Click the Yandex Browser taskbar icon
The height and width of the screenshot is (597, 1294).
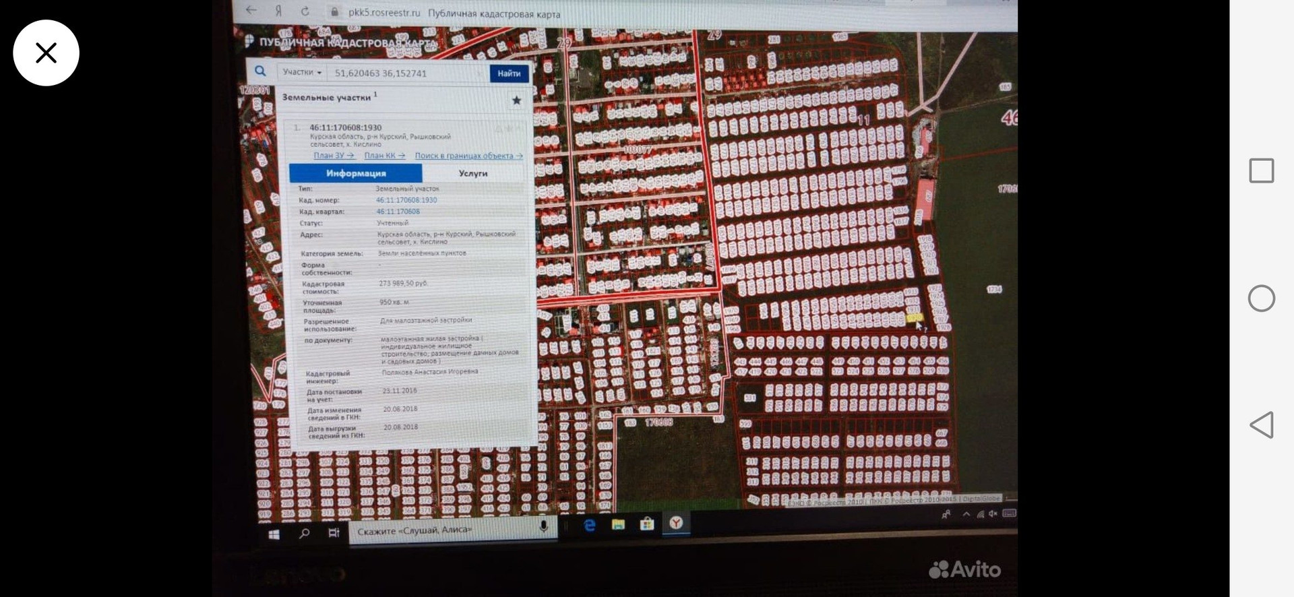coord(676,523)
